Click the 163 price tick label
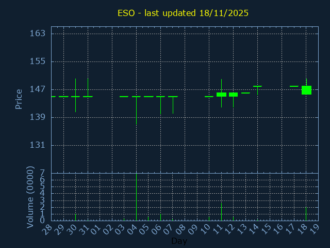330x248 pixels. [38, 34]
